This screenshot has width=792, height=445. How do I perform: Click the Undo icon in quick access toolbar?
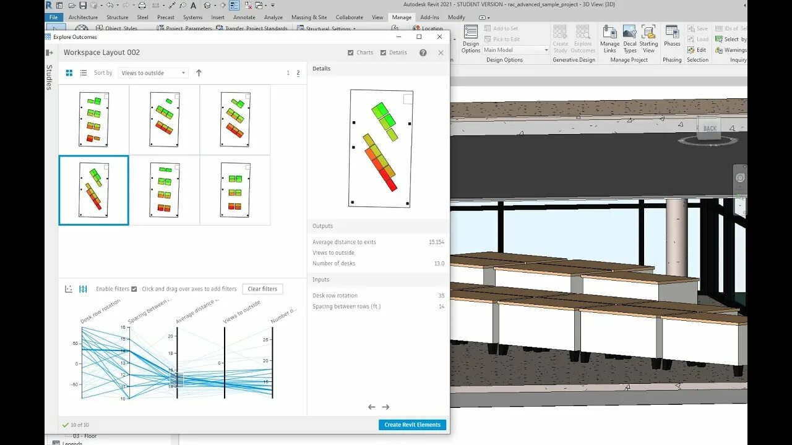110,5
